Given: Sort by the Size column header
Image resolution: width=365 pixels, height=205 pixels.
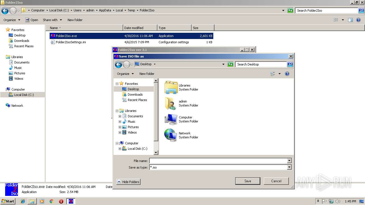Looking at the screenshot, I should point(203,28).
